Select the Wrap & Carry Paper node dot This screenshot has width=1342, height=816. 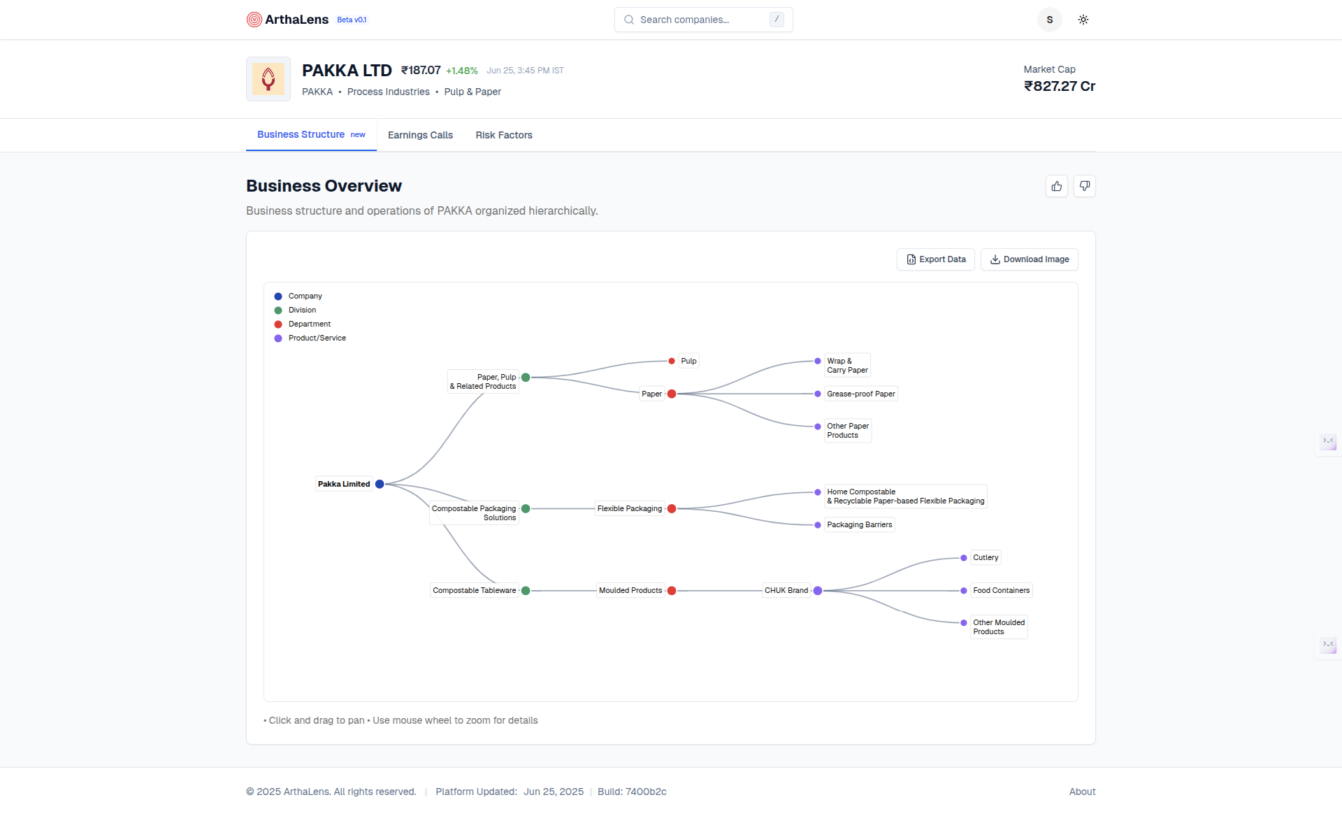(x=818, y=362)
